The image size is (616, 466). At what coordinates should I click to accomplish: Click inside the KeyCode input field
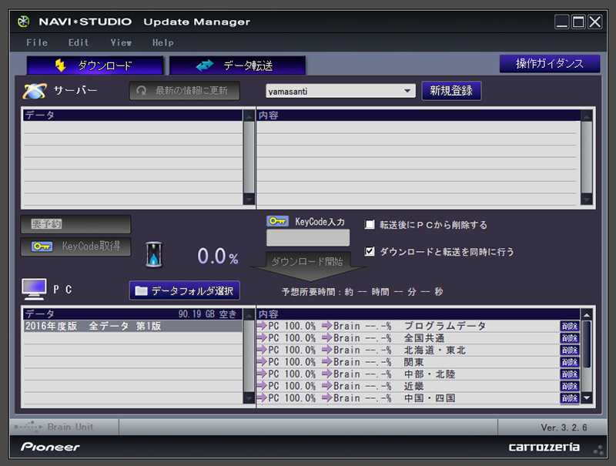pos(308,238)
